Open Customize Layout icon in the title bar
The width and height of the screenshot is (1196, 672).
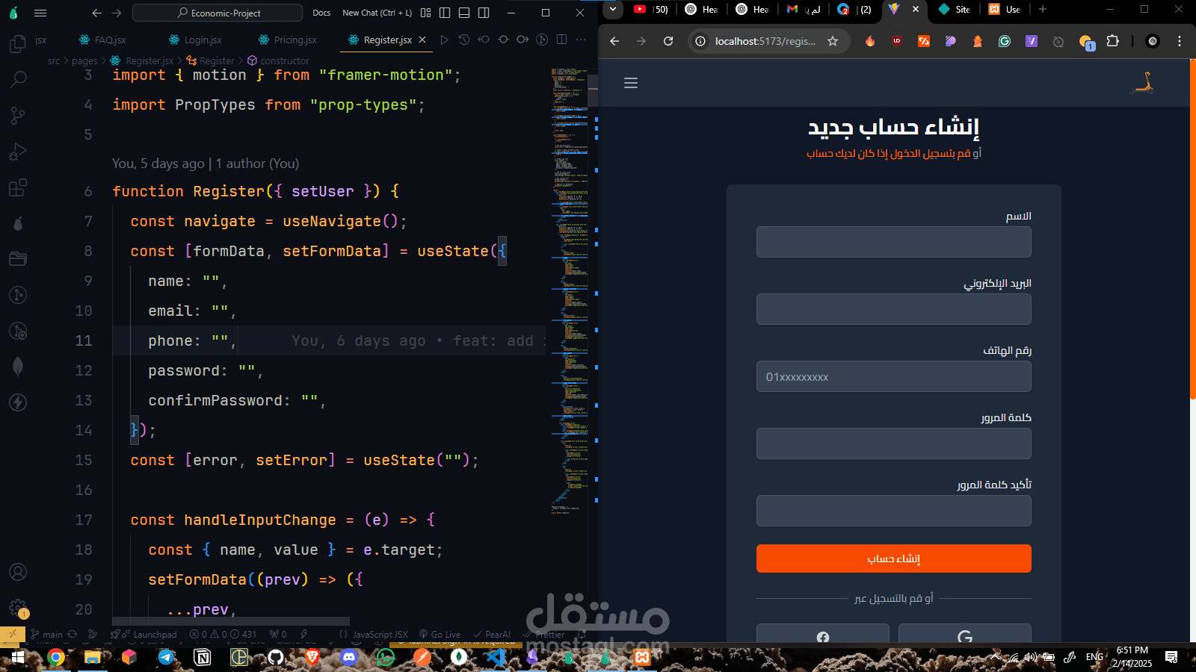425,13
